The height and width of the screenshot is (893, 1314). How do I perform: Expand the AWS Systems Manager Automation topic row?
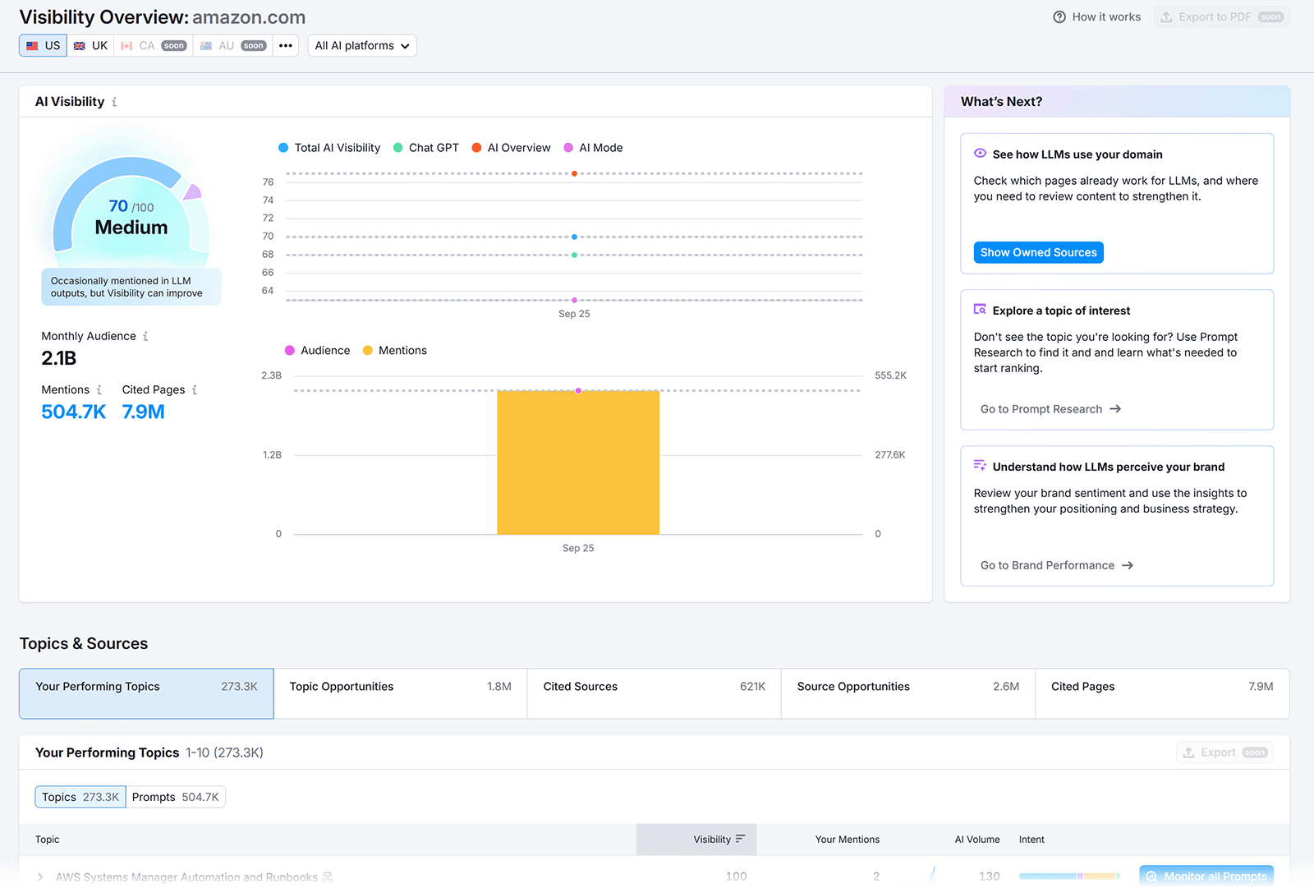pos(39,877)
